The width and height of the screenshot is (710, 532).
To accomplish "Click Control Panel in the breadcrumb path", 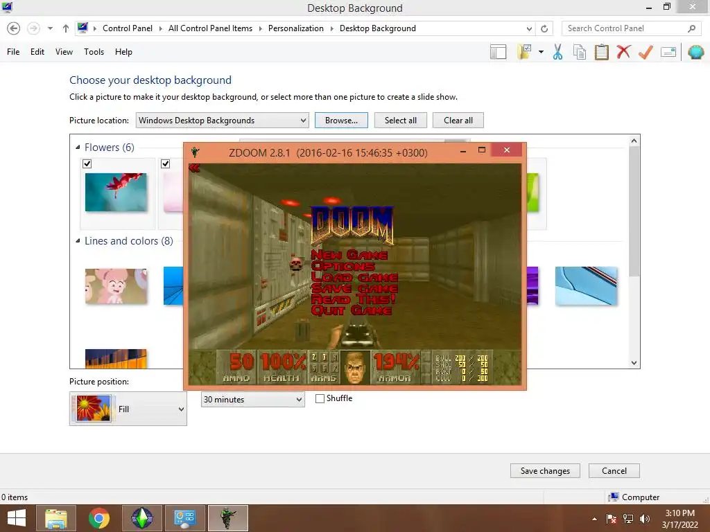I will pyautogui.click(x=128, y=28).
